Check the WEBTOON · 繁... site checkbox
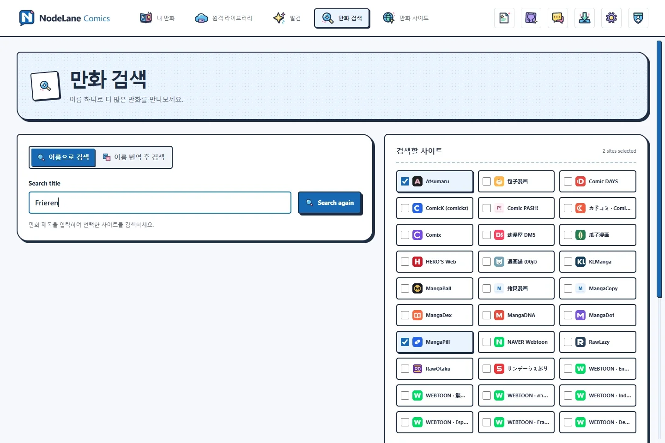This screenshot has height=443, width=665. [405, 395]
